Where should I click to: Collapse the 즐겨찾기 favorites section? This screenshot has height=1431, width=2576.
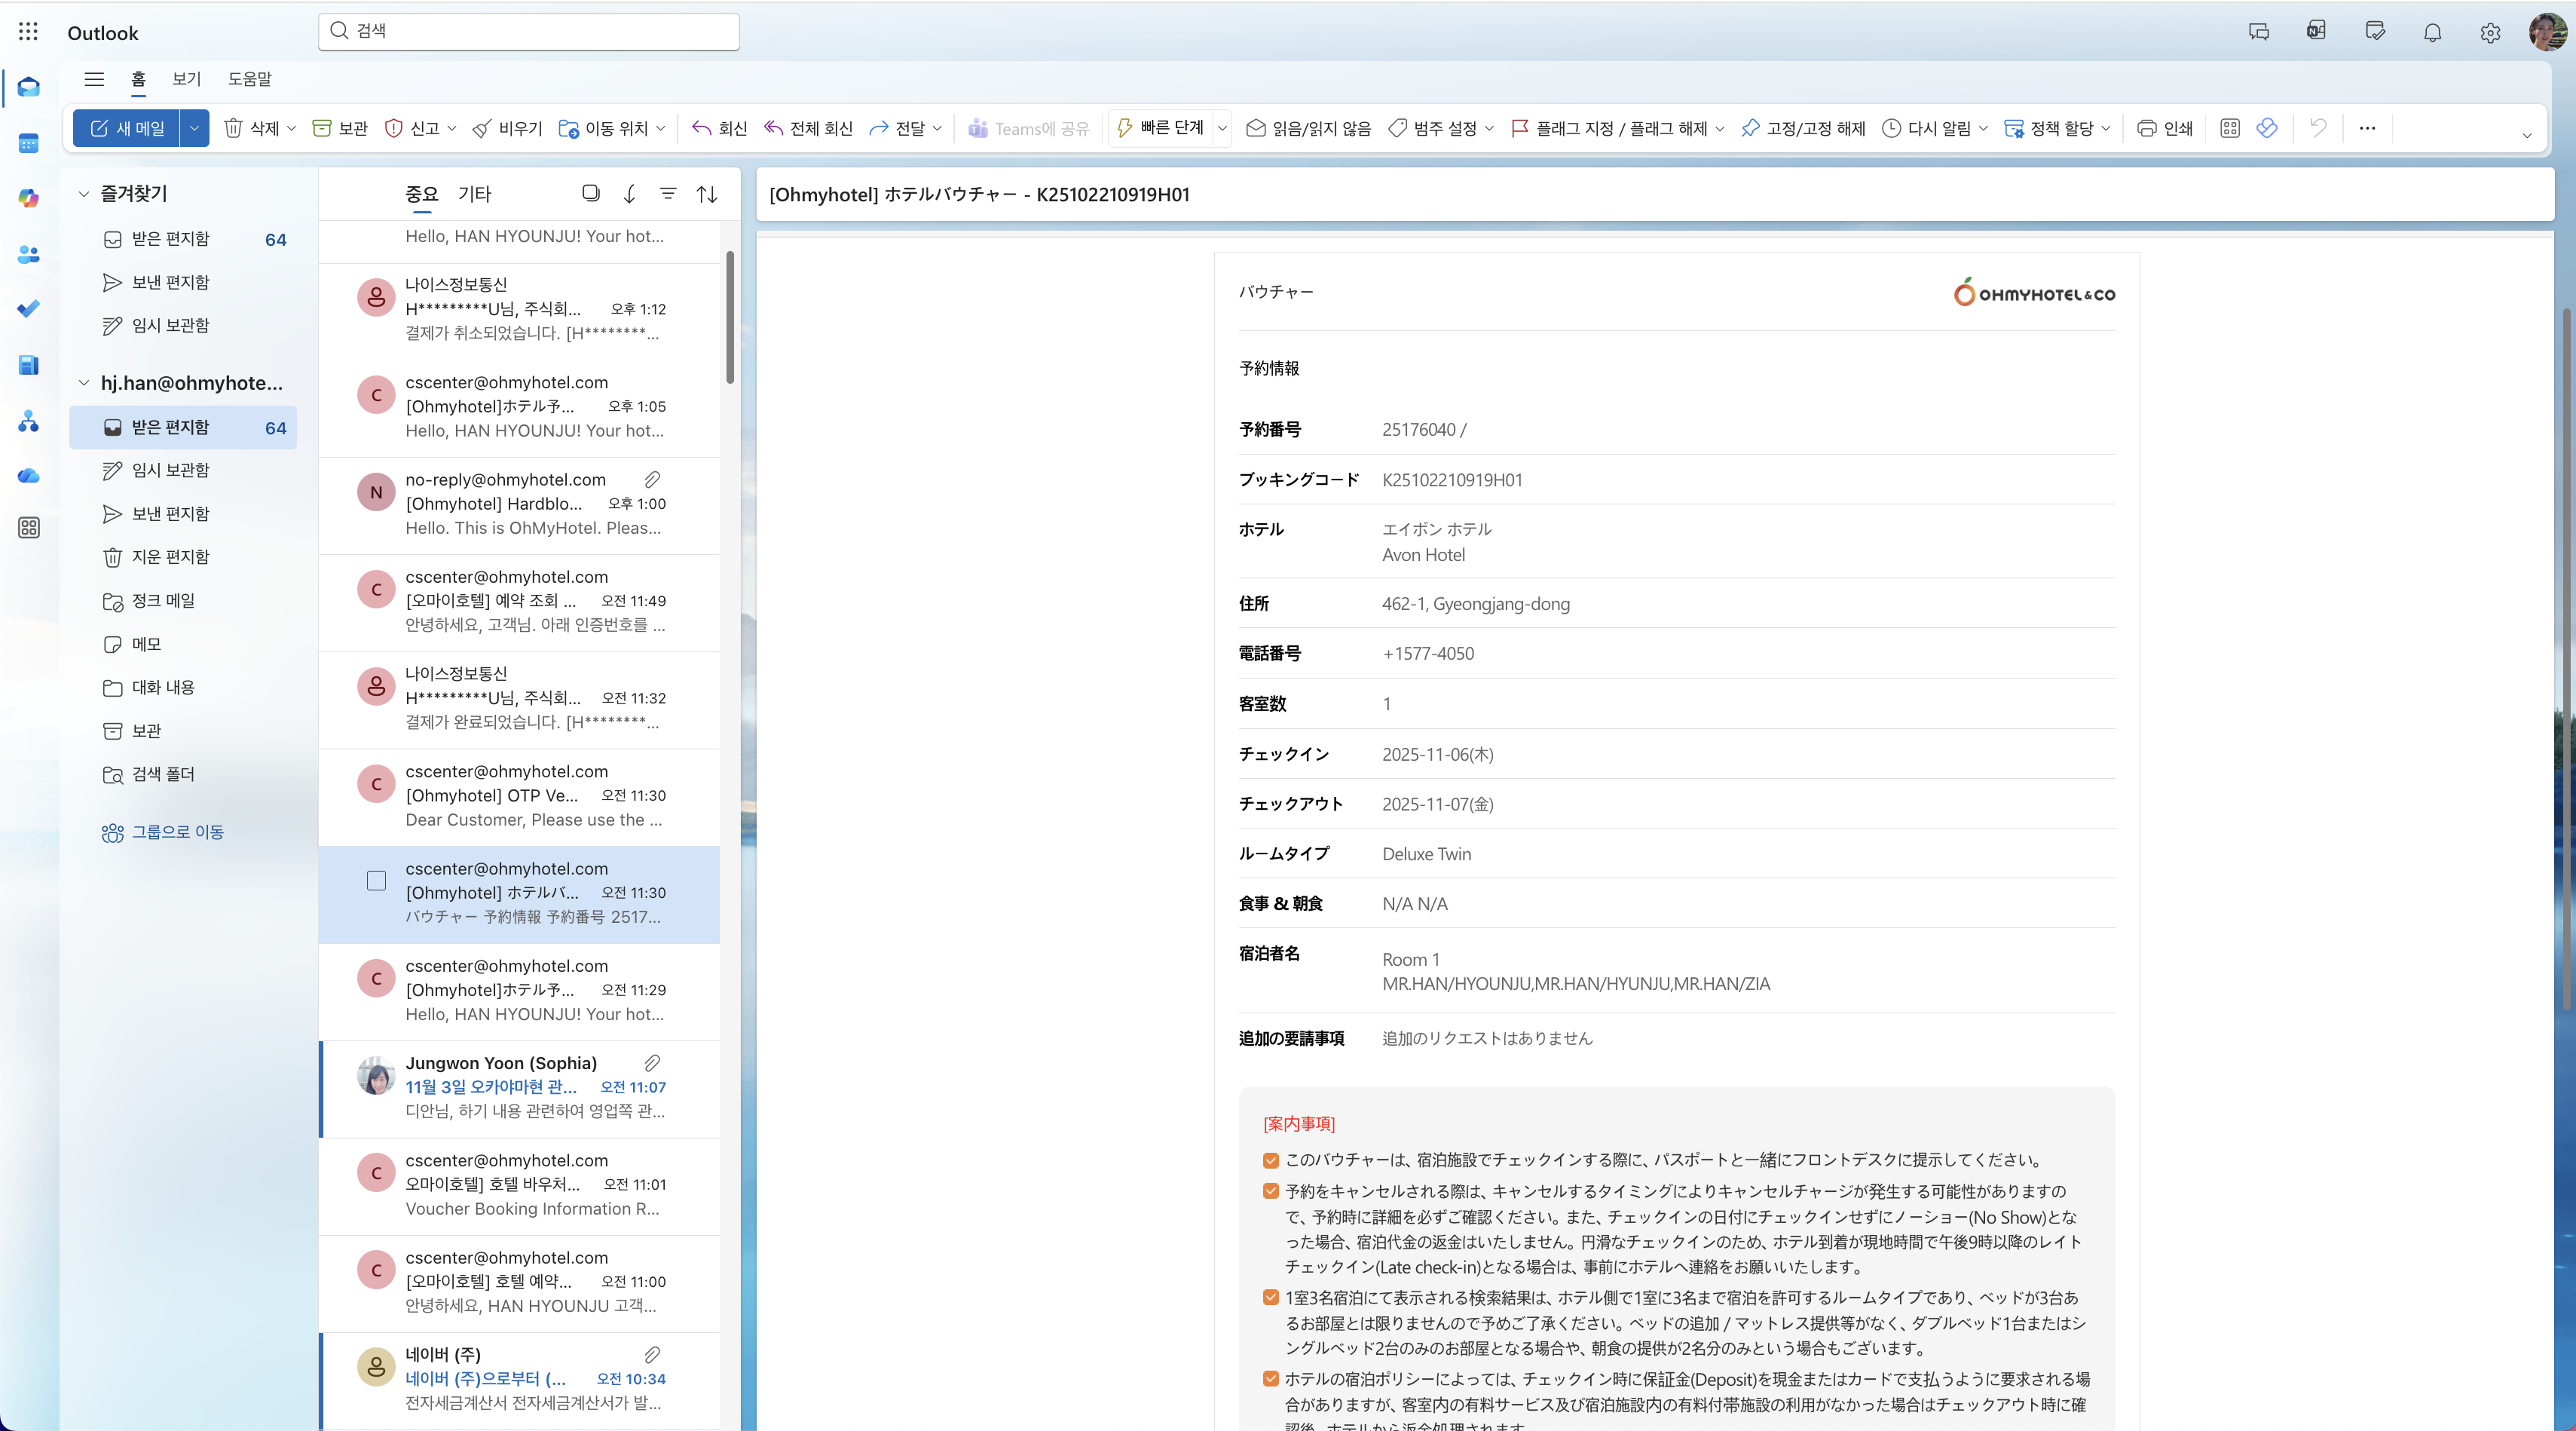(84, 194)
